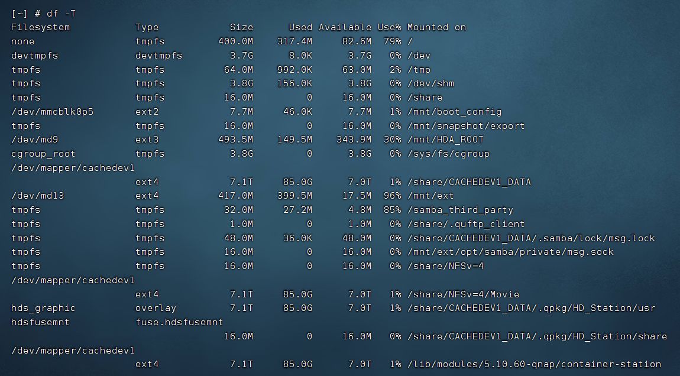Viewport: 680px width, 376px height.
Task: Click the '417.0M' size value
Action: point(235,196)
